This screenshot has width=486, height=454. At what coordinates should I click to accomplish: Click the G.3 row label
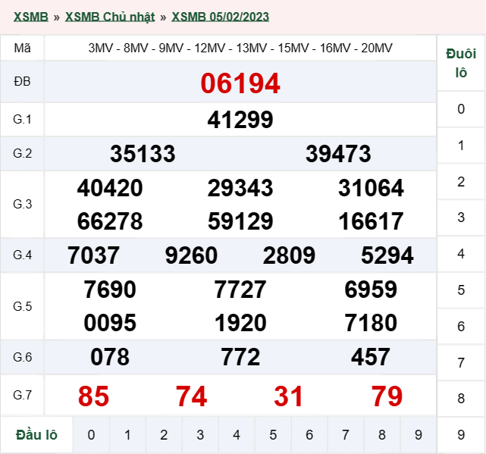tap(22, 204)
